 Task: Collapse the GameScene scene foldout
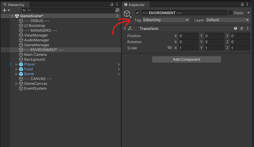[x=12, y=16]
